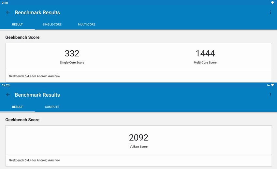Image resolution: width=277 pixels, height=169 pixels.
Task: Tap the 12:23 clock in status bar
Action: [6, 85]
